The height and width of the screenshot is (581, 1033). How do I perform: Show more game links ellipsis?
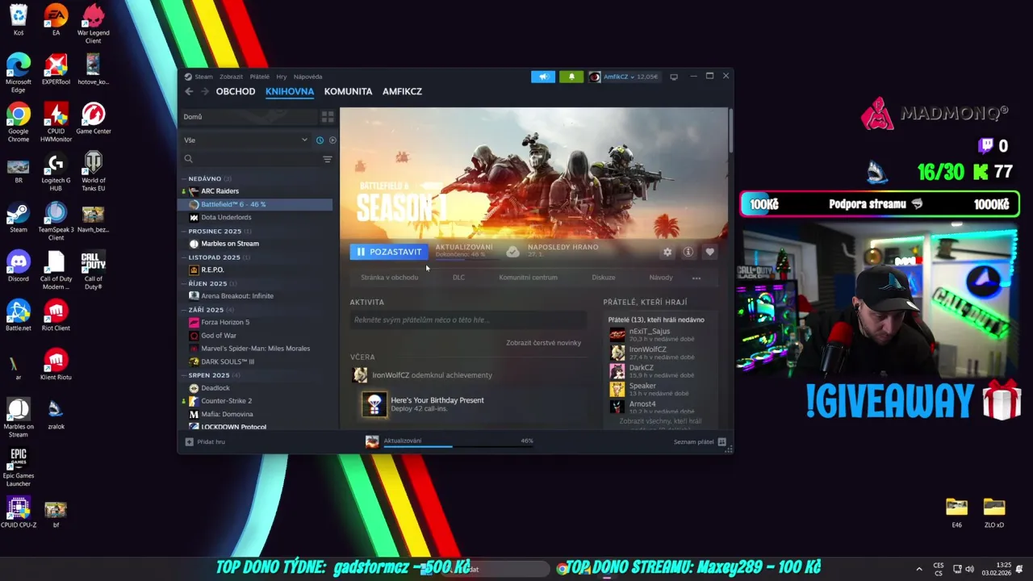click(696, 278)
